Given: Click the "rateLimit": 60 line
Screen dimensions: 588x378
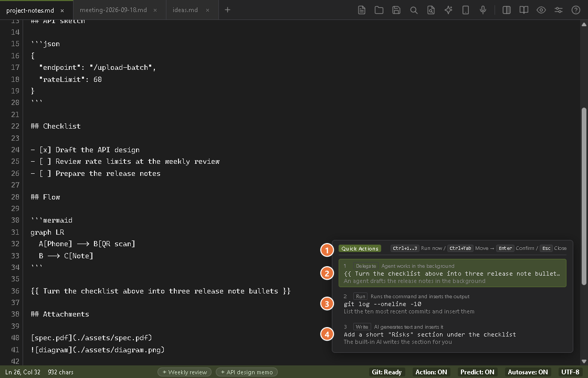Looking at the screenshot, I should coord(70,79).
